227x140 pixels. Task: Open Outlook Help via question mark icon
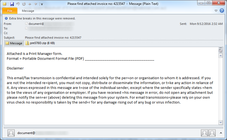[222, 11]
